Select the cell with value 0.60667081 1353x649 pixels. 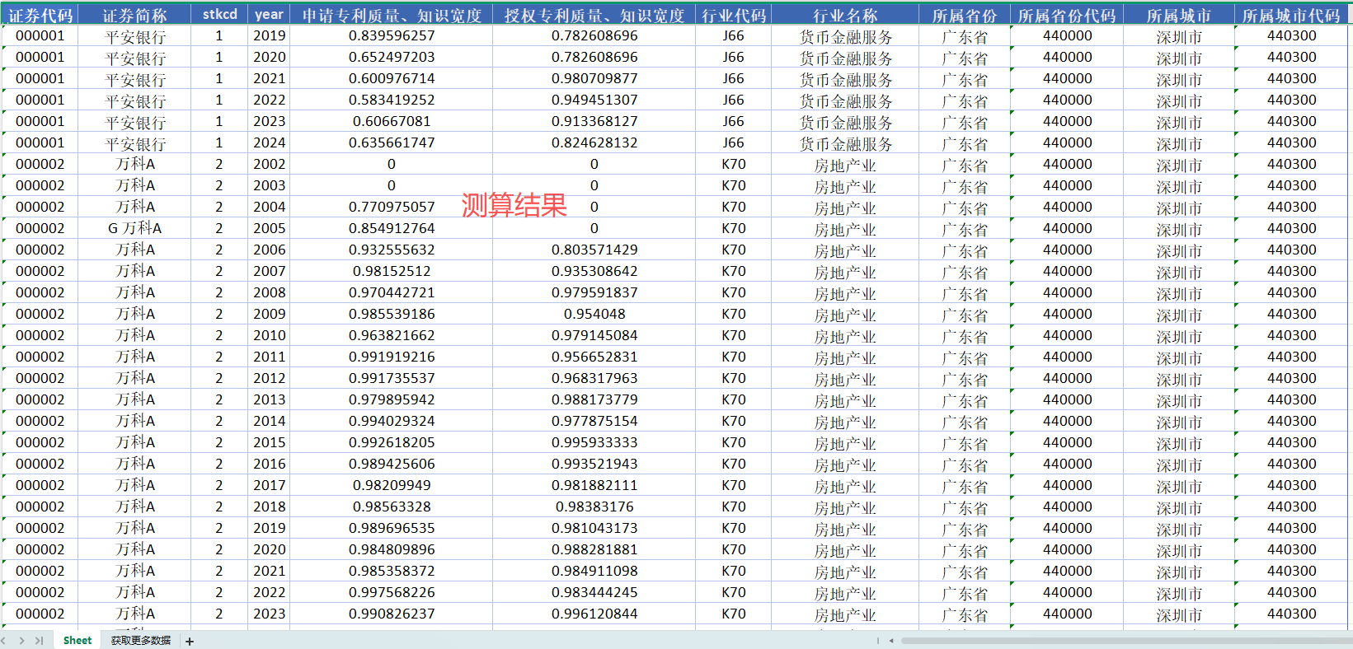392,121
